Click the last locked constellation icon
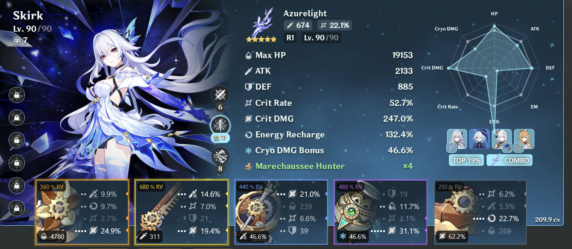The height and width of the screenshot is (249, 572). click(x=17, y=208)
